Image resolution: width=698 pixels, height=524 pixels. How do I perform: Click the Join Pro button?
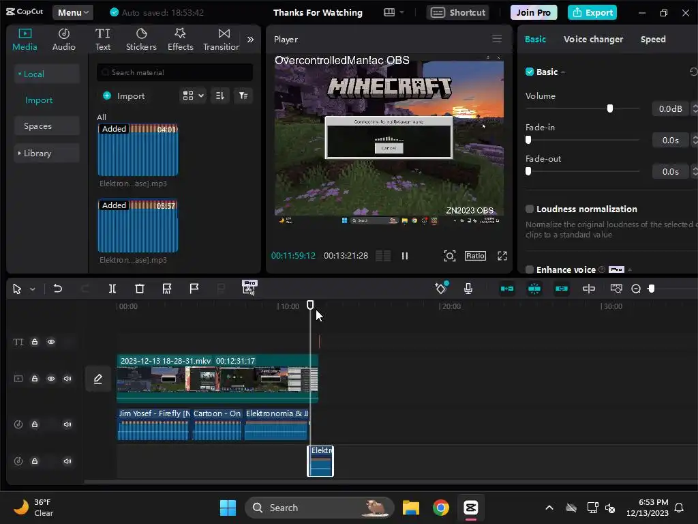533,12
